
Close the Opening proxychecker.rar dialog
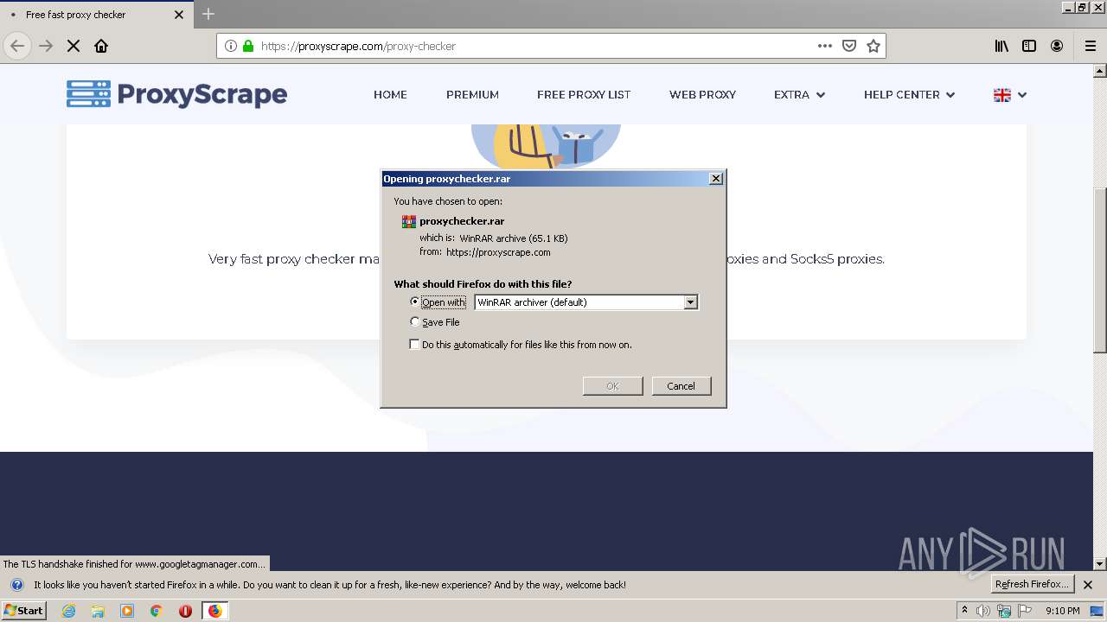tap(715, 179)
